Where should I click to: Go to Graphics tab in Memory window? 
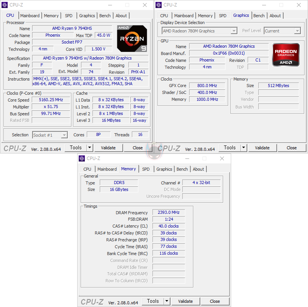click(164, 169)
